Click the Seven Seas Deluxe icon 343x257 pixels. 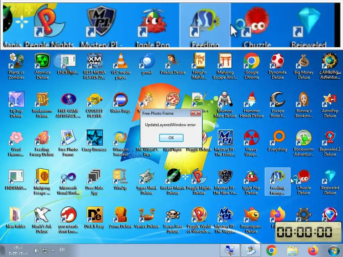(x=173, y=220)
